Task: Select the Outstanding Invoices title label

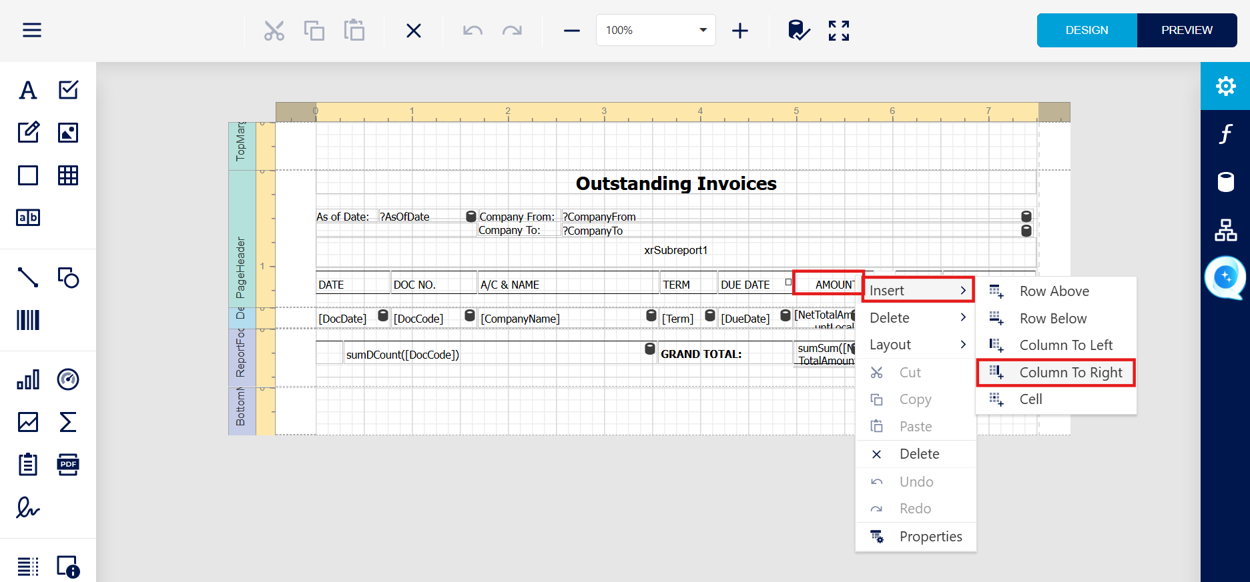Action: point(675,183)
